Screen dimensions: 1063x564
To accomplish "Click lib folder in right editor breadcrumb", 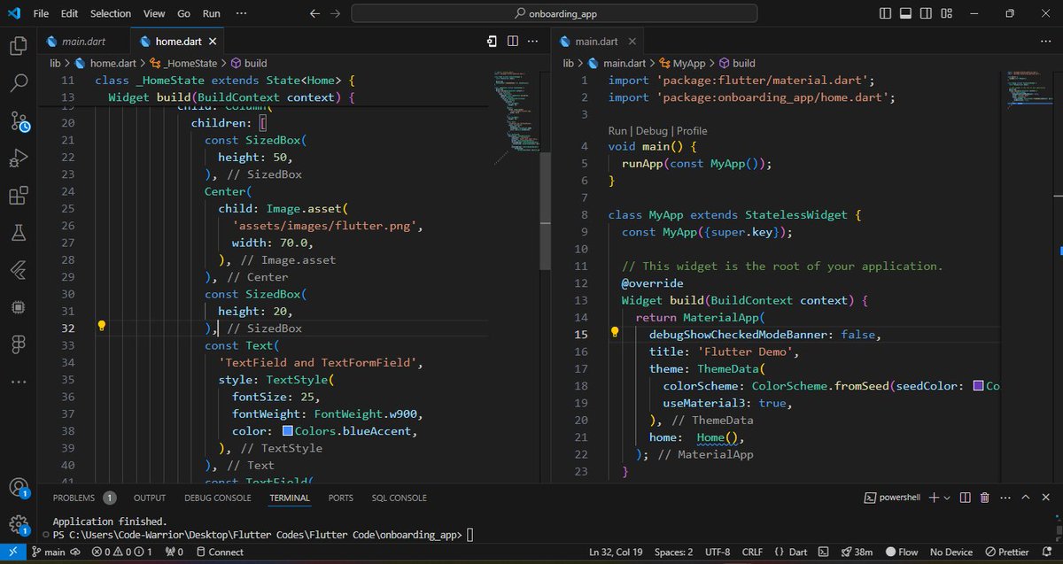I will click(x=570, y=64).
